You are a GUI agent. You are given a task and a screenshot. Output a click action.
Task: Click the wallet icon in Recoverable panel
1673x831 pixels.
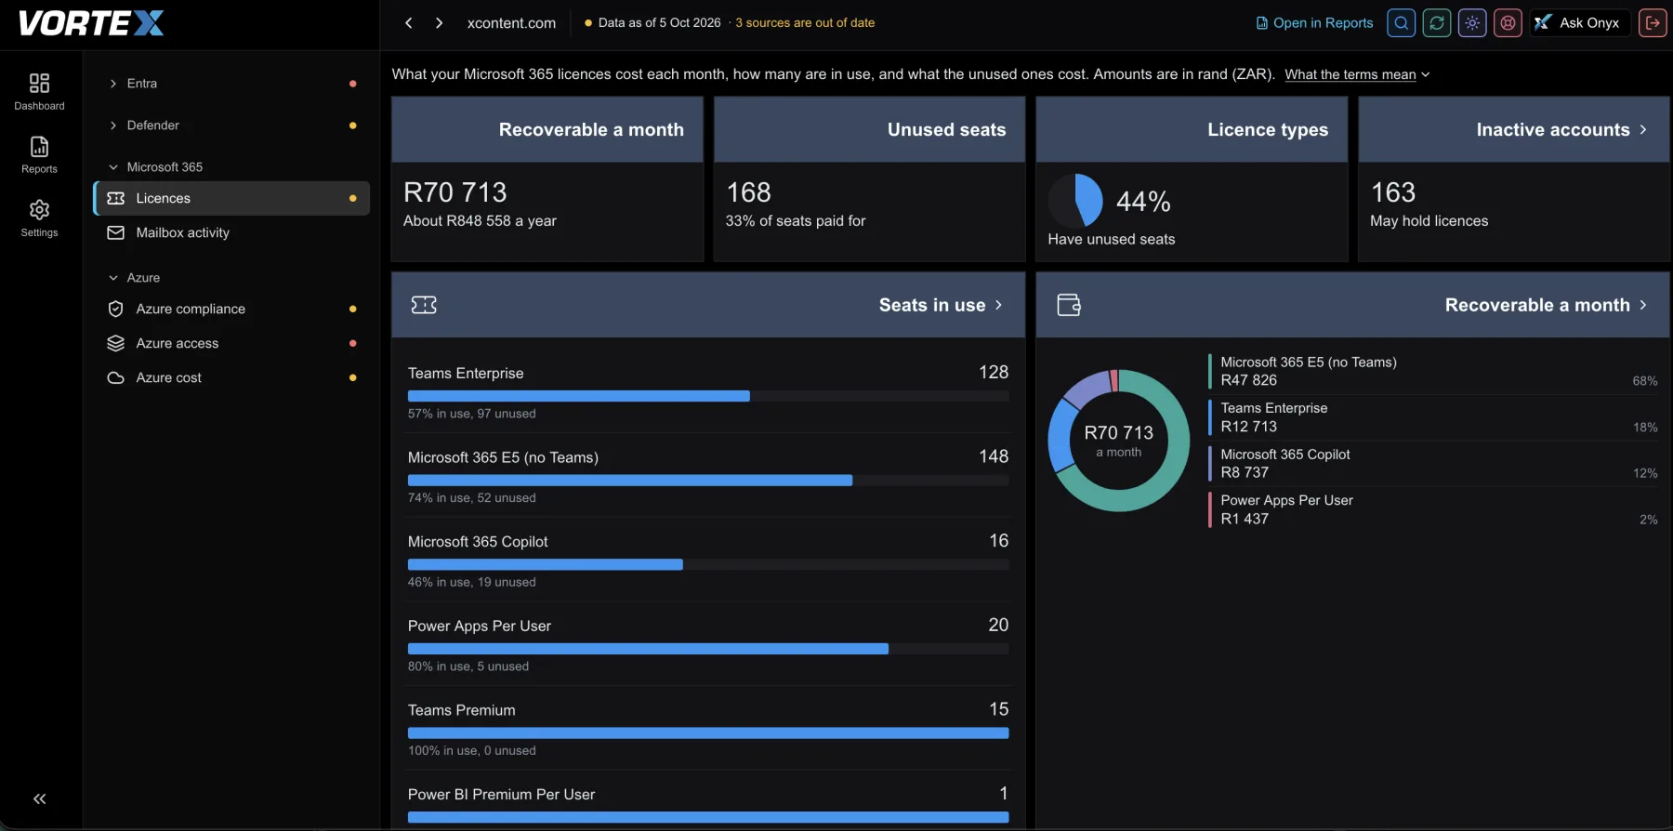pyautogui.click(x=1069, y=305)
